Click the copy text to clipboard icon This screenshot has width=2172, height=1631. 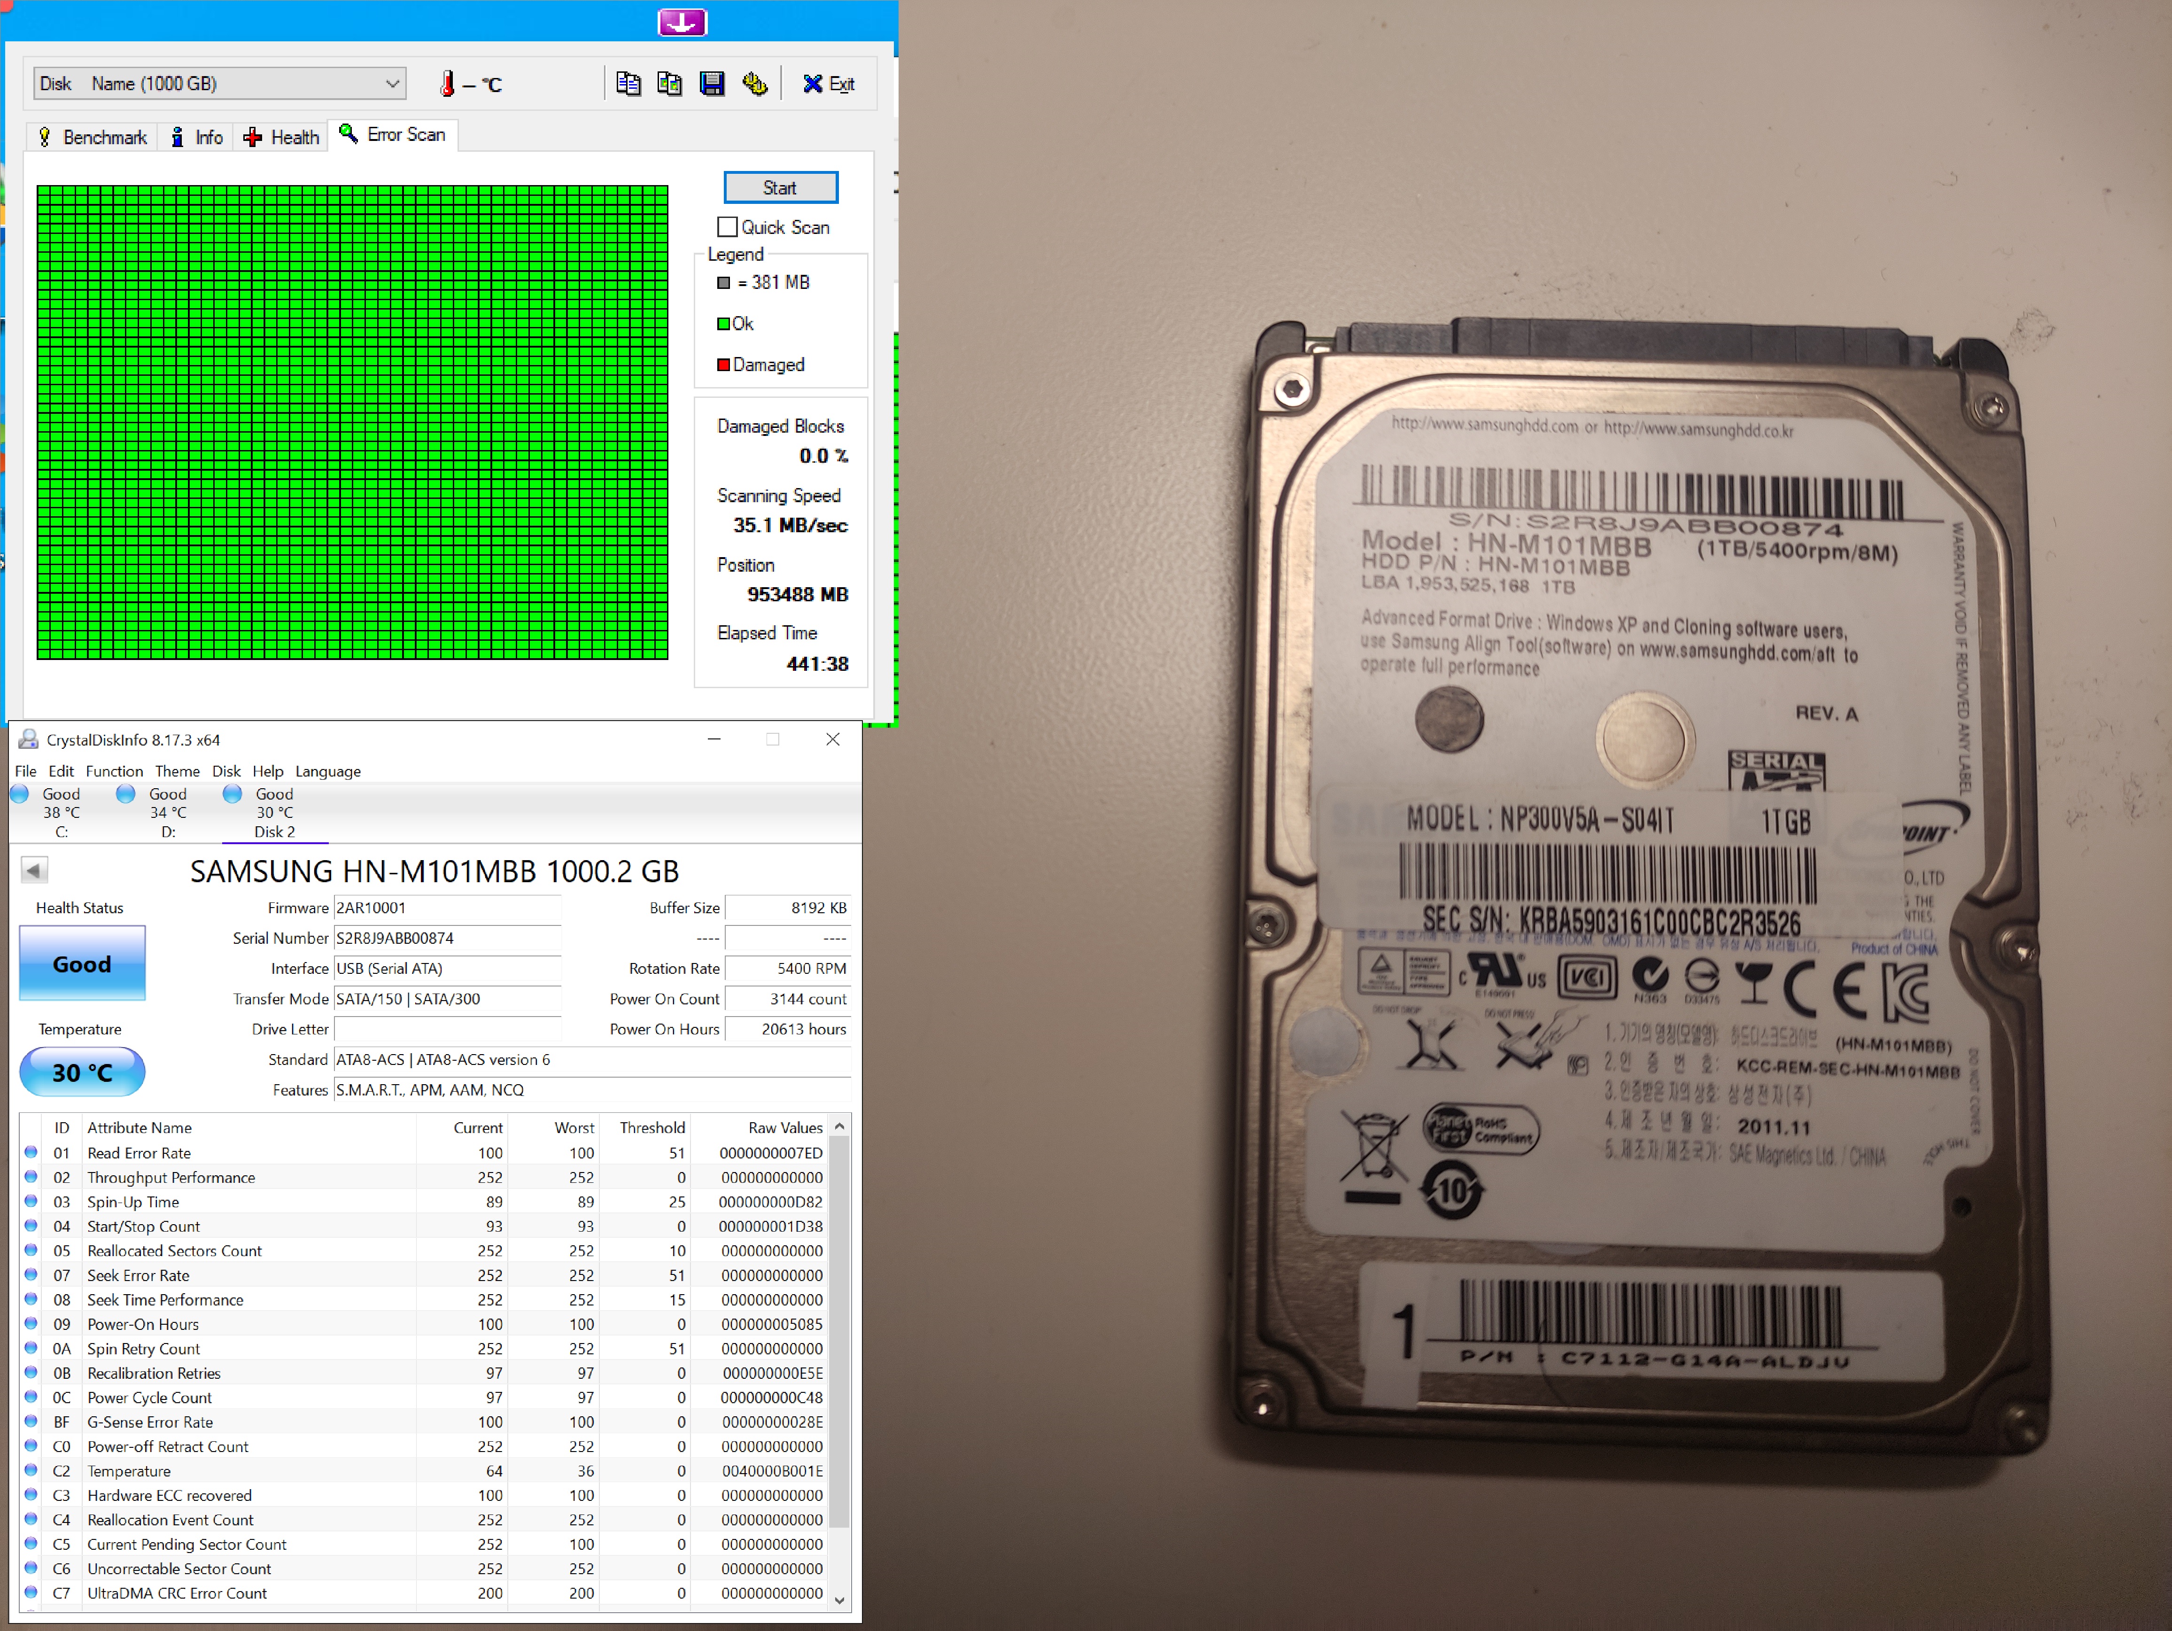point(628,84)
